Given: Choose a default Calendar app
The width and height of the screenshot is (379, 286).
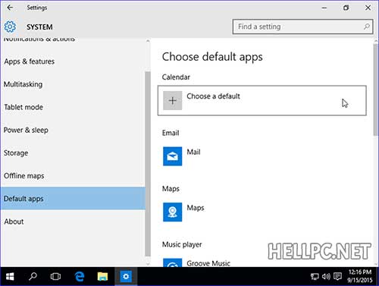Looking at the screenshot, I should click(x=262, y=101).
